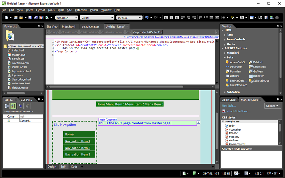Click the Insert Picture icon
Screen dimensions: 285x178
click(x=266, y=18)
